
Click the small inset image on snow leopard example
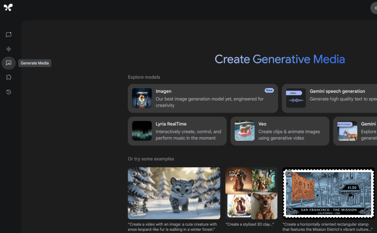pyautogui.click(x=138, y=208)
